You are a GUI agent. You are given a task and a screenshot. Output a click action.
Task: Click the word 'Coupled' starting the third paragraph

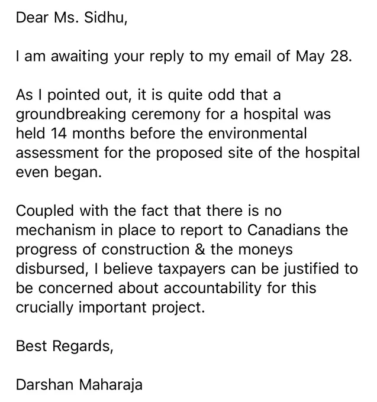pyautogui.click(x=45, y=211)
